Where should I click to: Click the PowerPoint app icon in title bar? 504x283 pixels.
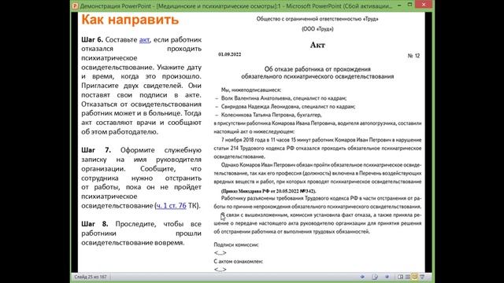click(x=75, y=6)
